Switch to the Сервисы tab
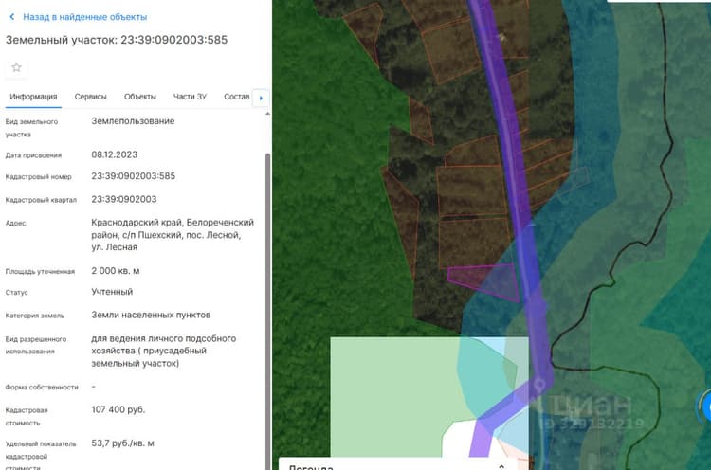 90,97
